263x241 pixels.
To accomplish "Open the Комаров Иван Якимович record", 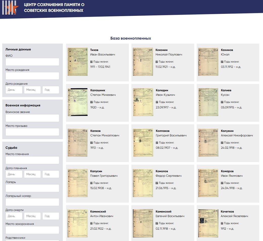I will (227, 171).
